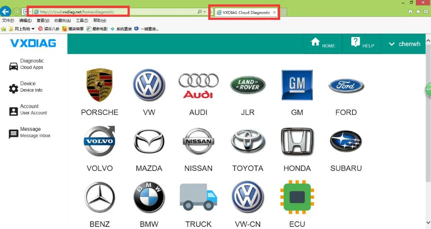Viewport: 431px width, 229px height.
Task: Click the scrollbar down arrow
Action: pos(428,223)
